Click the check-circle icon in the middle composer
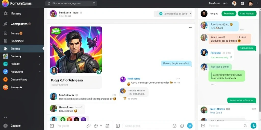The height and width of the screenshot is (130, 261). click(174, 126)
